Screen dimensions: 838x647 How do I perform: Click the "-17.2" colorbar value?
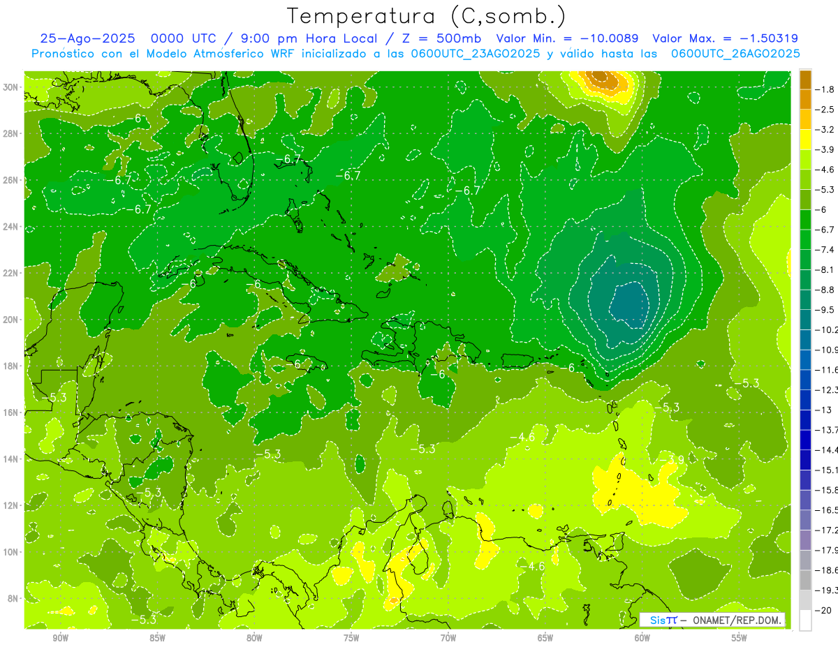pos(827,530)
